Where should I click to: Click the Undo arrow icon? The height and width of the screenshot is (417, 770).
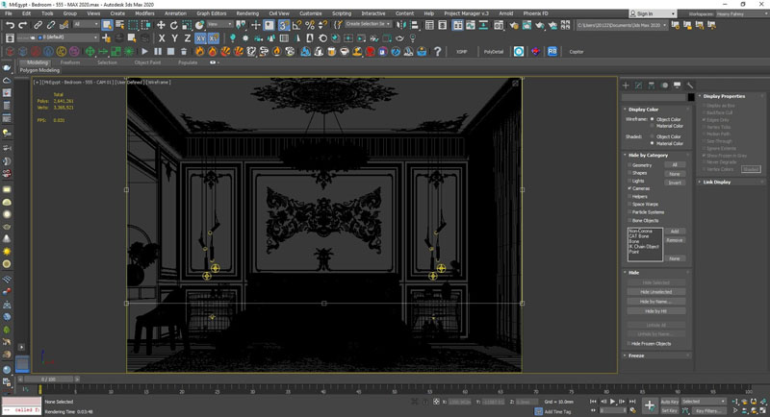[8, 25]
